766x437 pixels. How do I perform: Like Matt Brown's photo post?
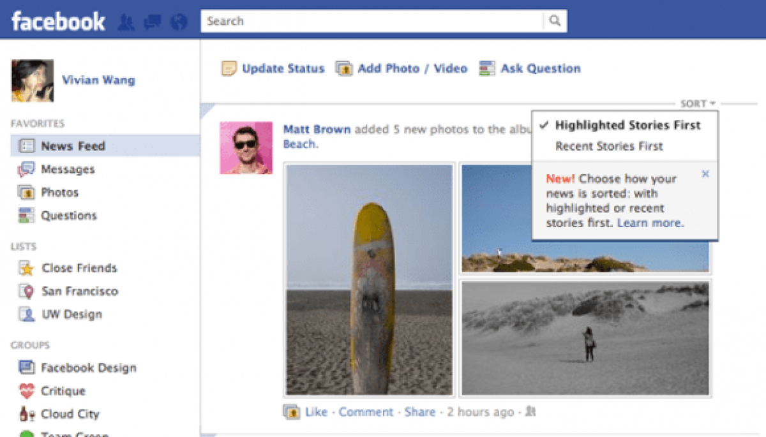[316, 412]
